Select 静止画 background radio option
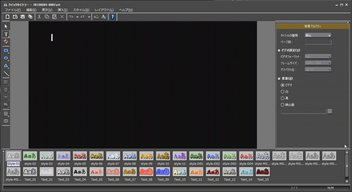352x192 pixels. coord(283,105)
